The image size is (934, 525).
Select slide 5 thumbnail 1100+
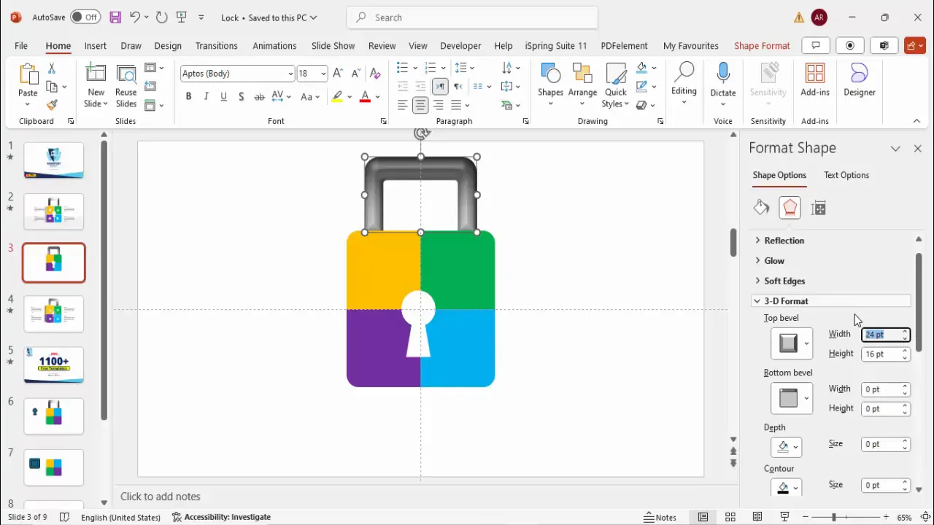click(54, 365)
